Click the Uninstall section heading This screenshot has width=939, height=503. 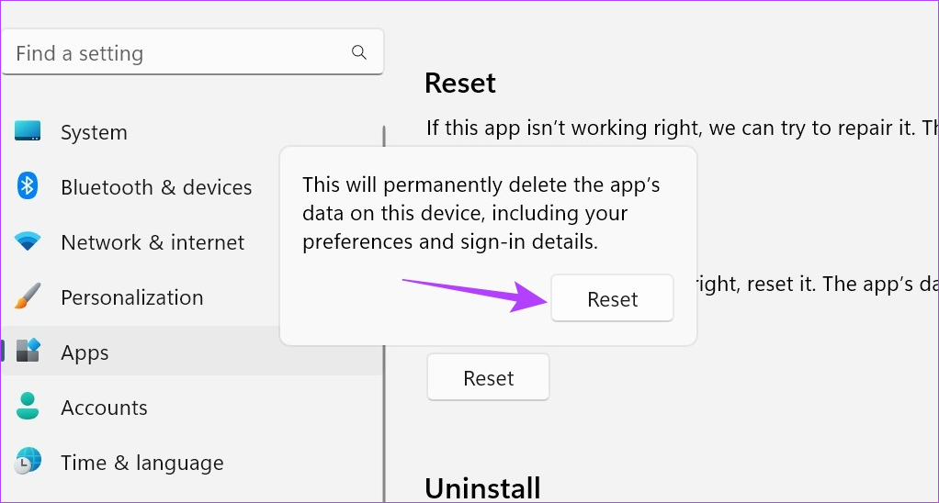(482, 488)
